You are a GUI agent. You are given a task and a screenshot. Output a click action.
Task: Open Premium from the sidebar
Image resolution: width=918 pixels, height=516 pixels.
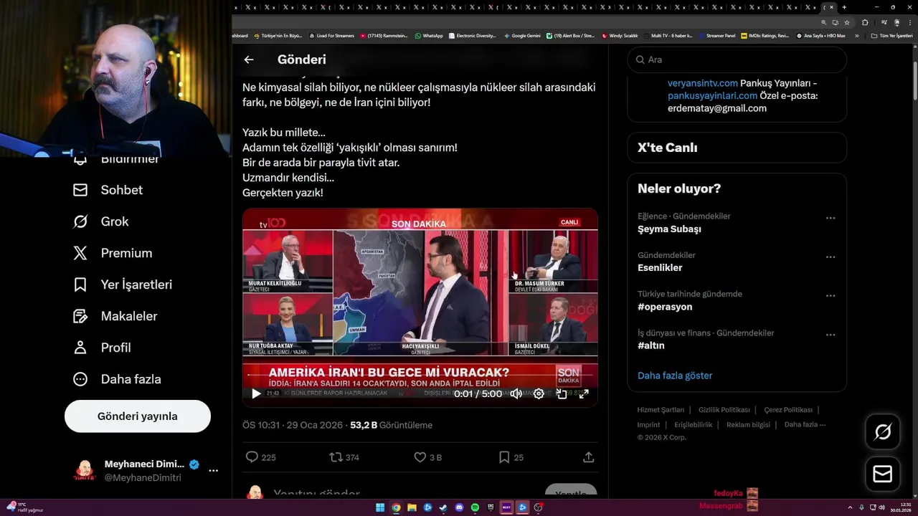click(113, 253)
